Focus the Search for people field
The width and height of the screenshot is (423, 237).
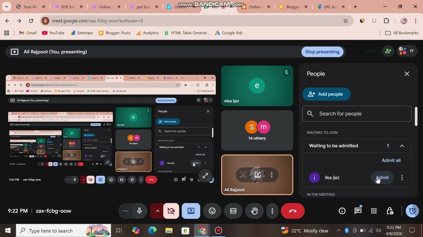357,114
